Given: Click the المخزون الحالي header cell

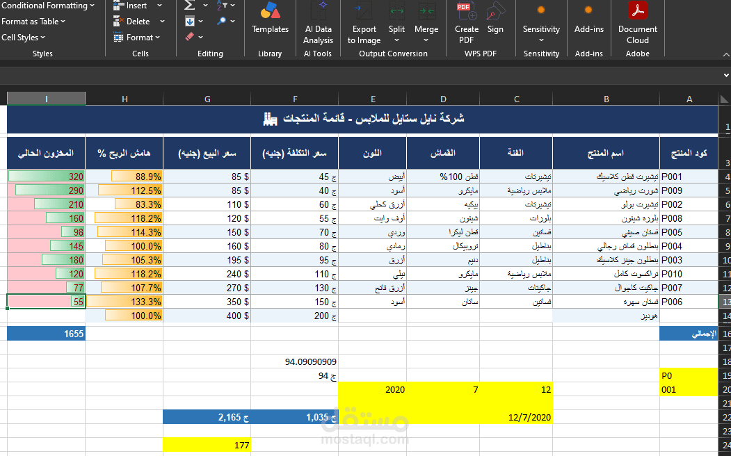Looking at the screenshot, I should [x=46, y=153].
